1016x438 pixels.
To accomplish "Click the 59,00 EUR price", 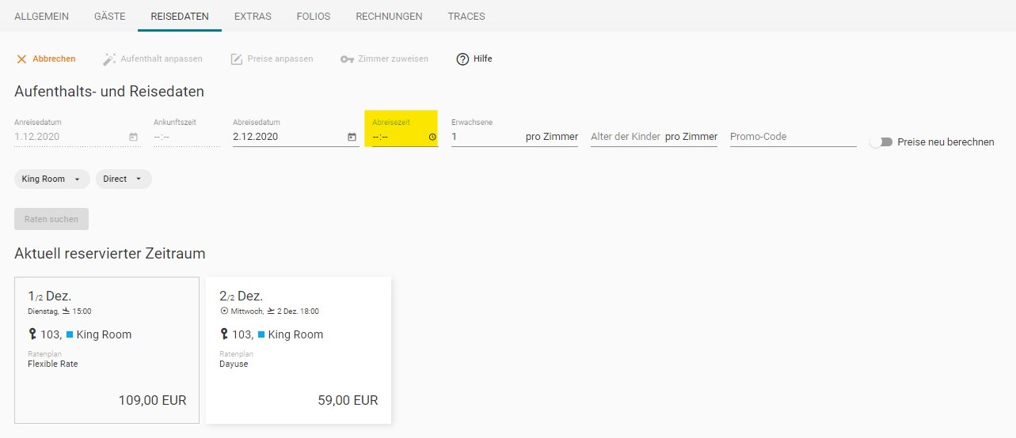I will coord(348,401).
